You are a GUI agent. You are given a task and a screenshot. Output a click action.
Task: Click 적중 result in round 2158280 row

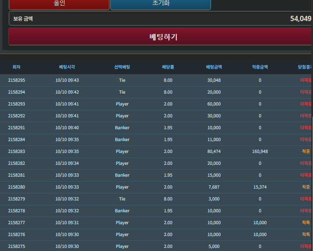[306, 187]
